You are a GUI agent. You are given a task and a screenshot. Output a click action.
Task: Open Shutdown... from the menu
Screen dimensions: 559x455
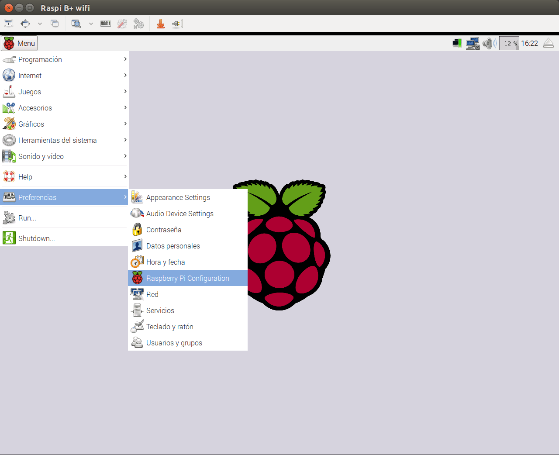35,238
